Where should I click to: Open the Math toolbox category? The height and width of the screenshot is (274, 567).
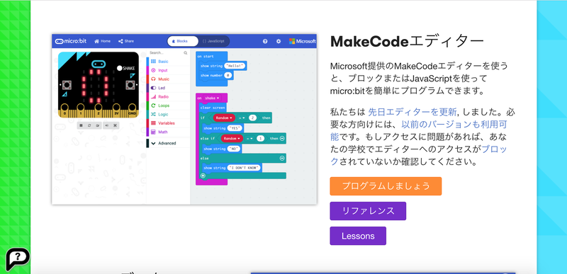[x=168, y=132]
